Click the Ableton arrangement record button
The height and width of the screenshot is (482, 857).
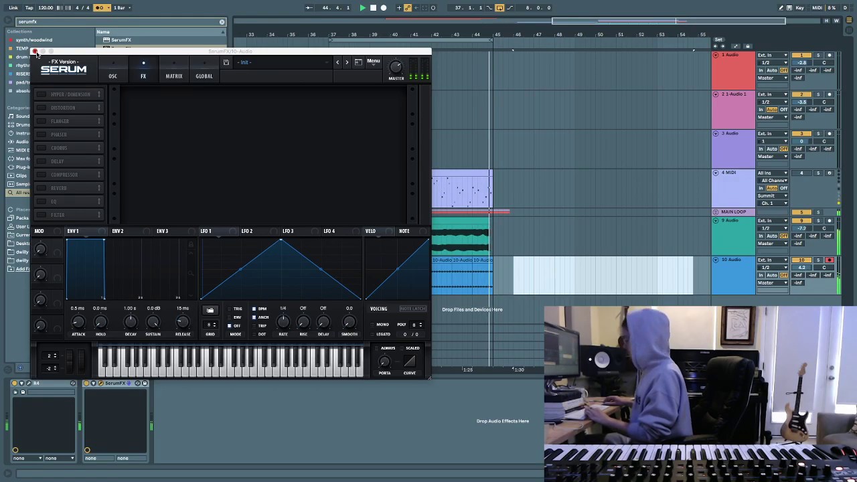(384, 7)
